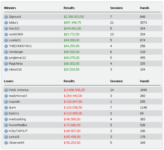Open info icon next to Isildur1
This screenshot has height=150, width=164.
click(6, 22)
